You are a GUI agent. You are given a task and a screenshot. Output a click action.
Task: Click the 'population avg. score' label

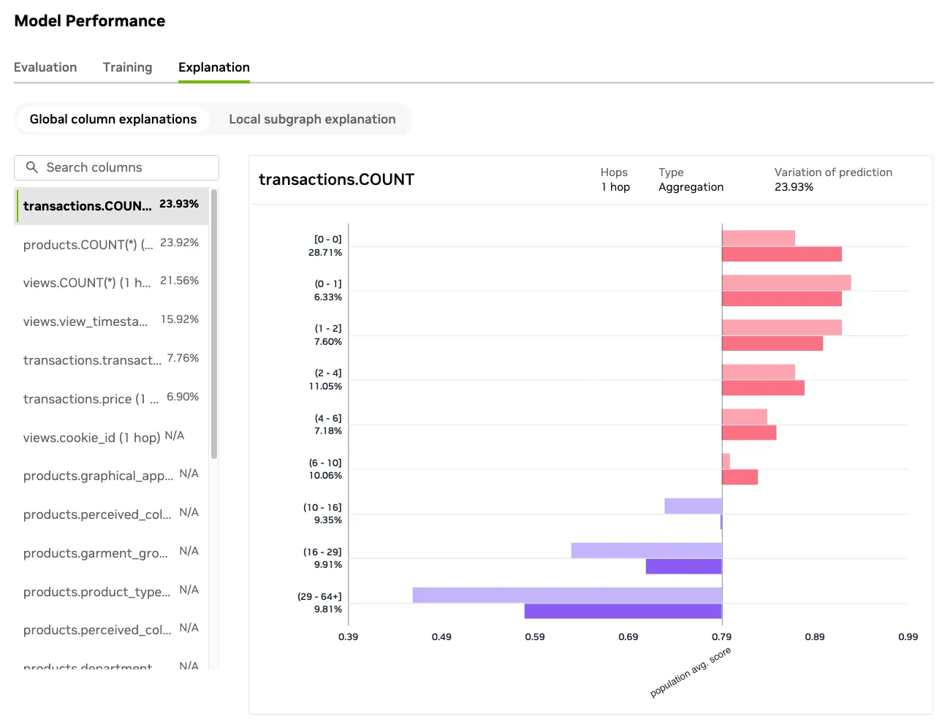[691, 672]
